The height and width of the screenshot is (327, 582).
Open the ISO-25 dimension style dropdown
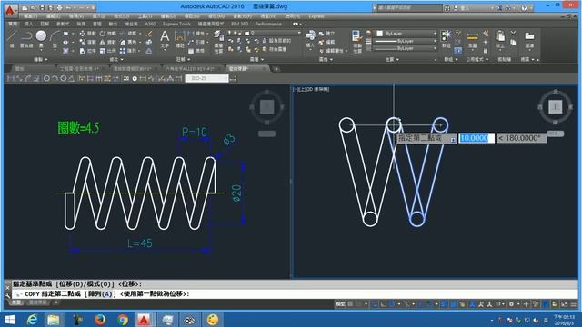click(x=206, y=78)
